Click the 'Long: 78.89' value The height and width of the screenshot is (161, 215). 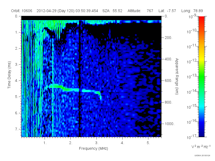192,11
